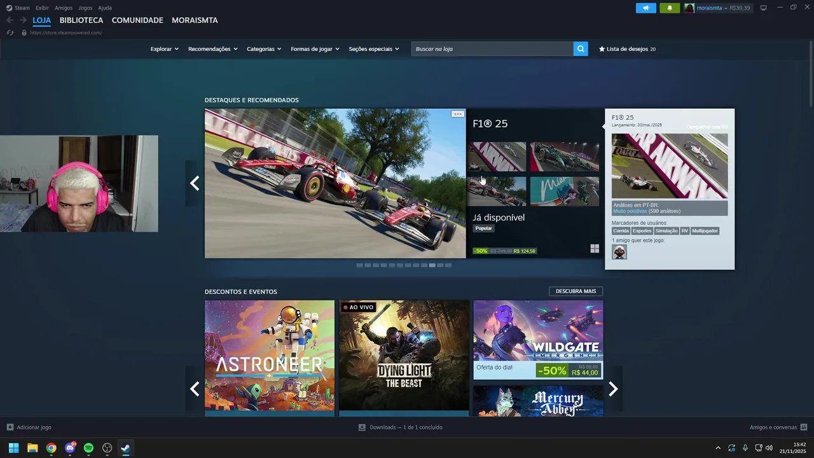Click the Buscar na loja search field
This screenshot has height=458, width=814.
[492, 49]
